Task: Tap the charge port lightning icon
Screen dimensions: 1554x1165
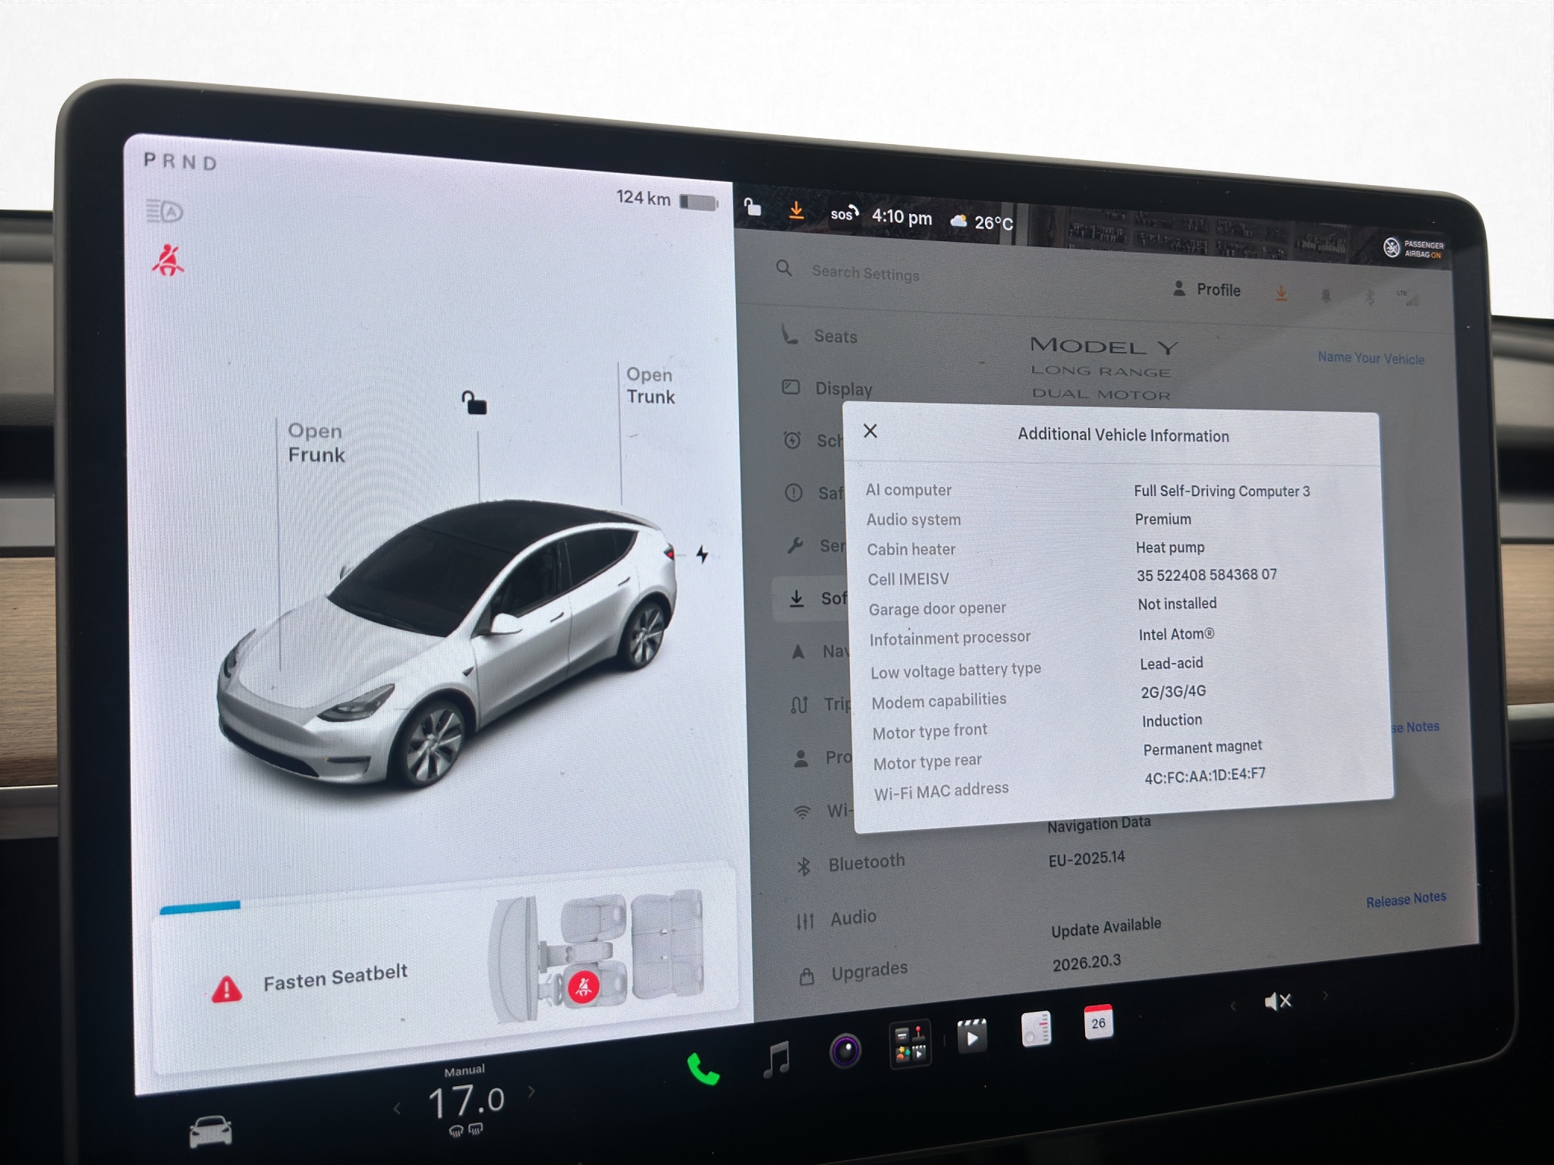Action: (x=703, y=554)
